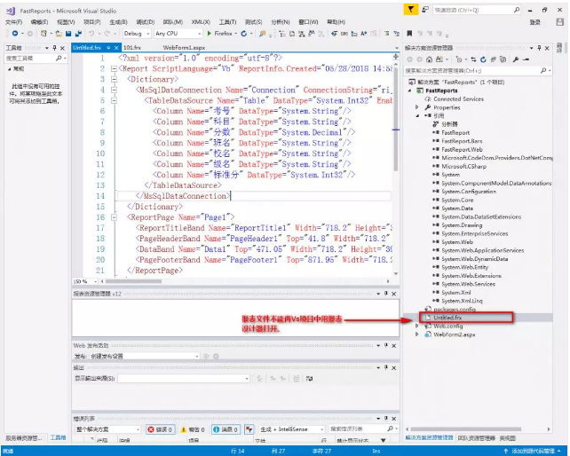Click the publish settings gear icon
This screenshot has width=570, height=456.
tap(216, 356)
